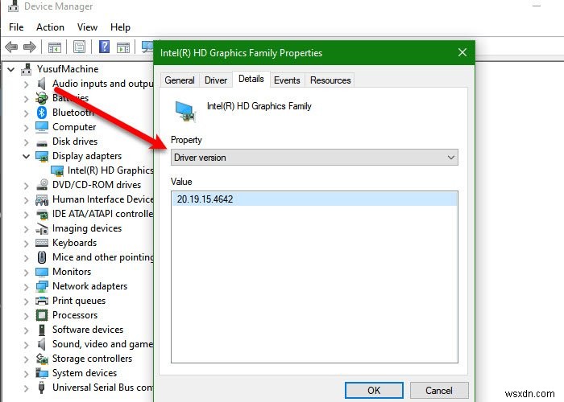The height and width of the screenshot is (402, 564).
Task: Click the OK button
Action: coord(374,390)
